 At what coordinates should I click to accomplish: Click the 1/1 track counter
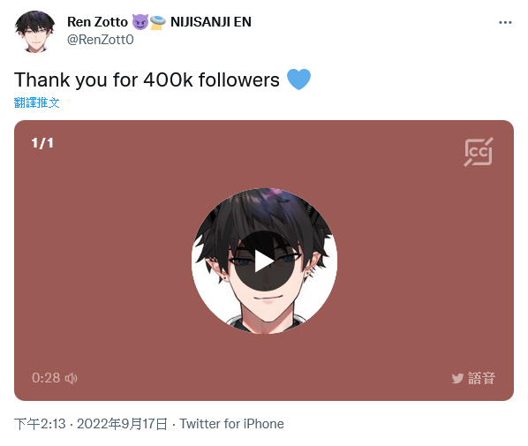pyautogui.click(x=42, y=143)
